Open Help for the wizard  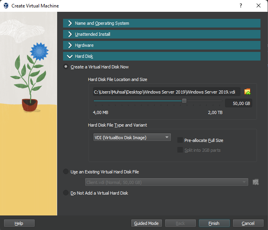pos(19,223)
